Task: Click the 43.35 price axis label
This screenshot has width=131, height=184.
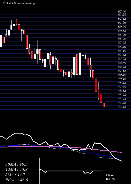Action: (x=122, y=107)
